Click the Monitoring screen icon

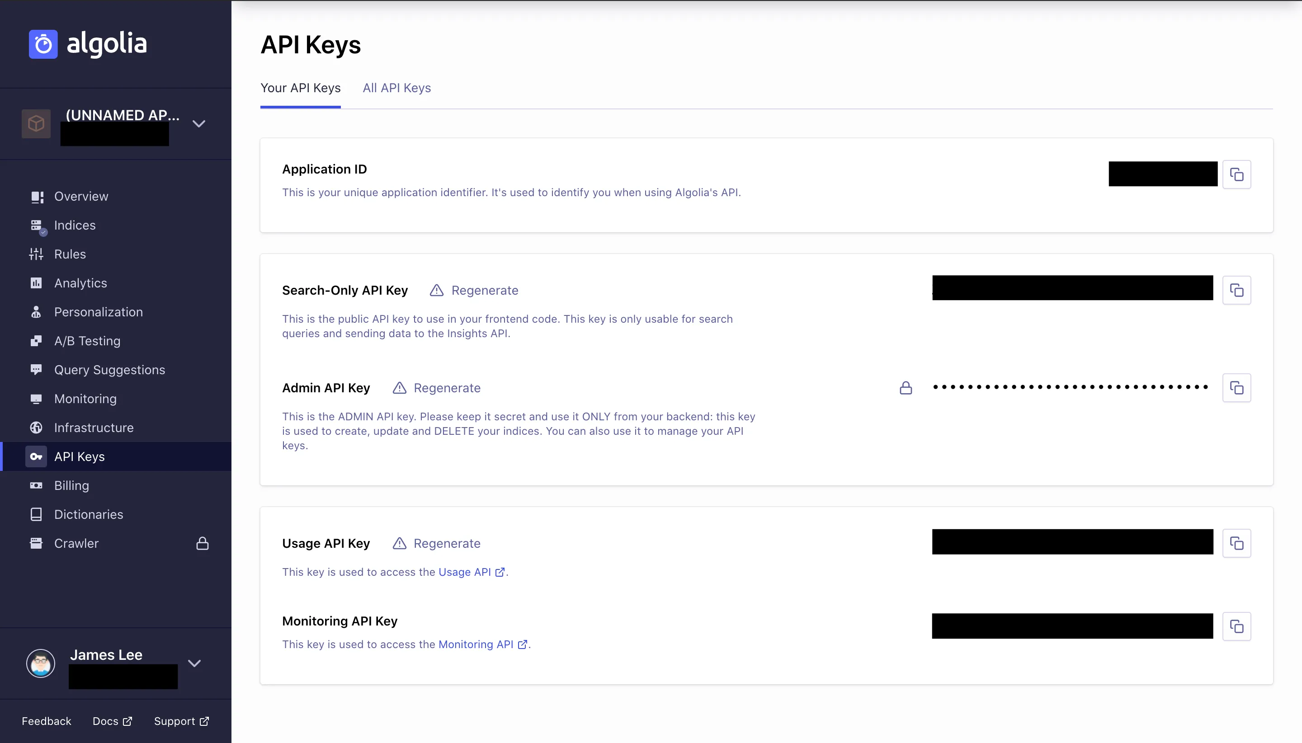36,399
